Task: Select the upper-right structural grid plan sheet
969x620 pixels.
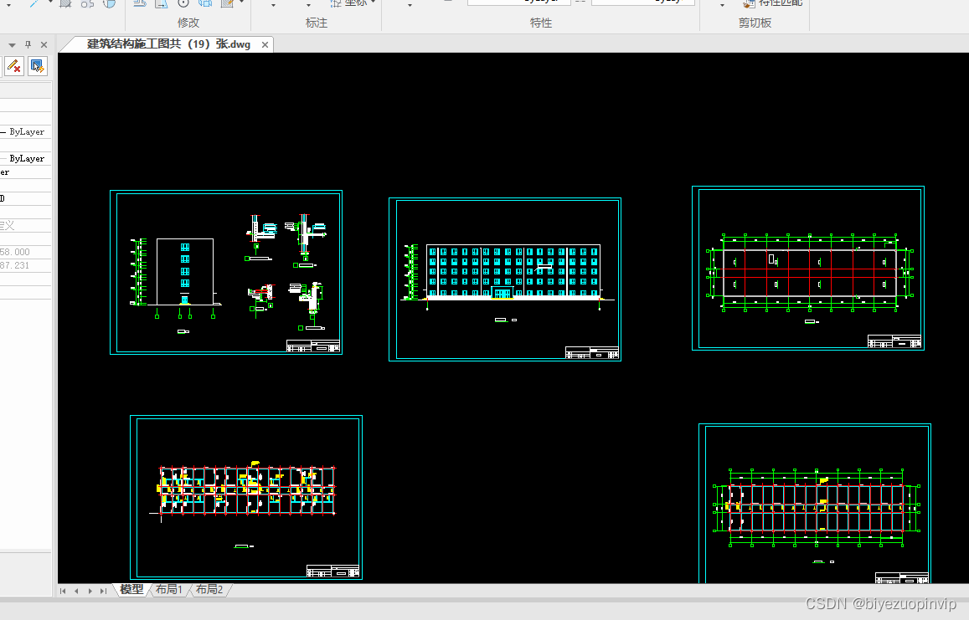Action: (808, 268)
